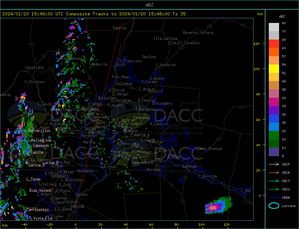Screen dimensions: 299x229
Task: Click the Mirador place label
Action: coord(153,170)
